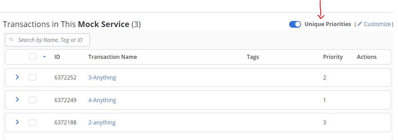398x140 pixels.
Task: Click the Transaction Name column header
Action: 113,57
